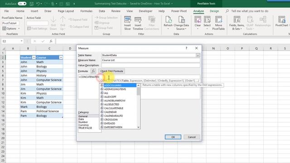This screenshot has height=163, width=290.
Task: Click the Value Description input field
Action: pyautogui.click(x=150, y=65)
